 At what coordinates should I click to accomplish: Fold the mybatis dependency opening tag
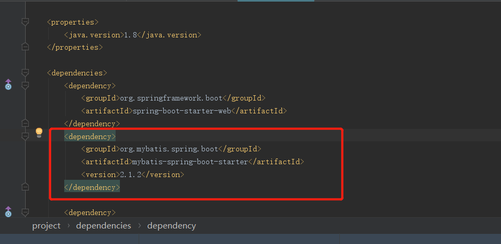pyautogui.click(x=25, y=136)
